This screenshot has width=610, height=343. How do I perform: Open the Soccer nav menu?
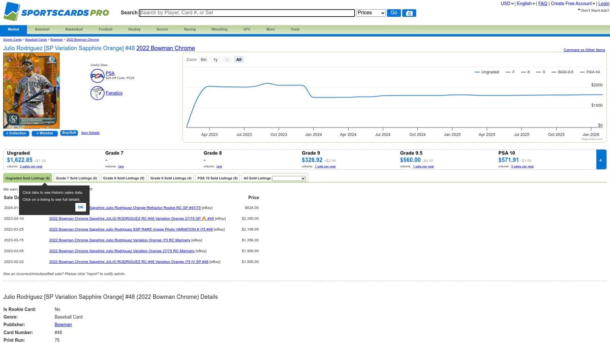tap(162, 29)
